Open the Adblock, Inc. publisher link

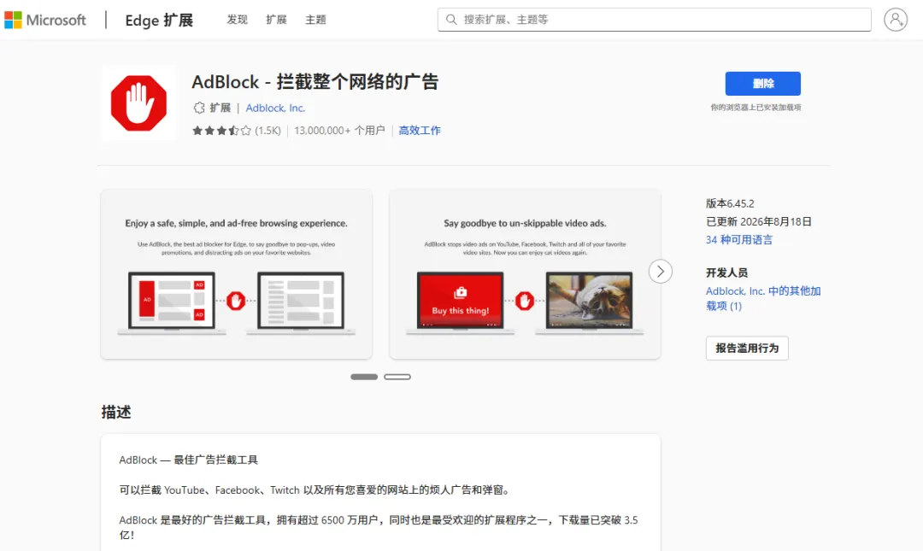coord(275,108)
